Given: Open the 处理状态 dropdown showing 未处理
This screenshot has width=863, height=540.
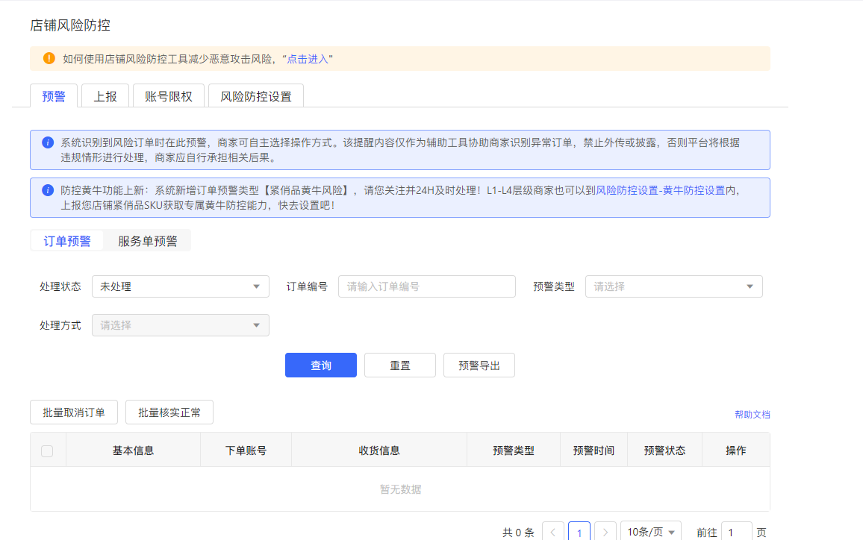Looking at the screenshot, I should [x=180, y=286].
